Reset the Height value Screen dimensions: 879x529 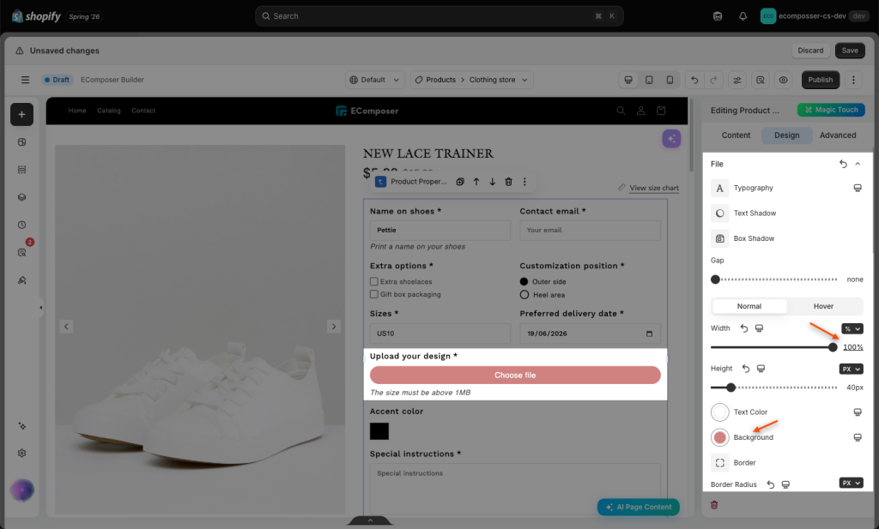[746, 369]
